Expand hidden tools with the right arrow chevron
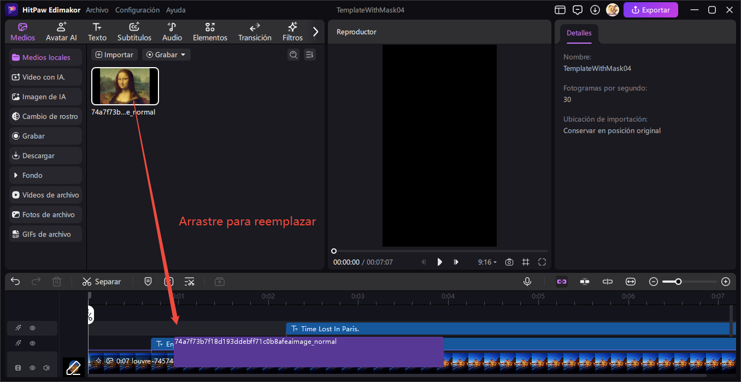741x382 pixels. [x=315, y=31]
